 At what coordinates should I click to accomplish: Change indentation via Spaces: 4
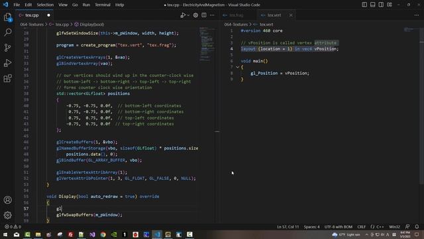[x=311, y=226]
